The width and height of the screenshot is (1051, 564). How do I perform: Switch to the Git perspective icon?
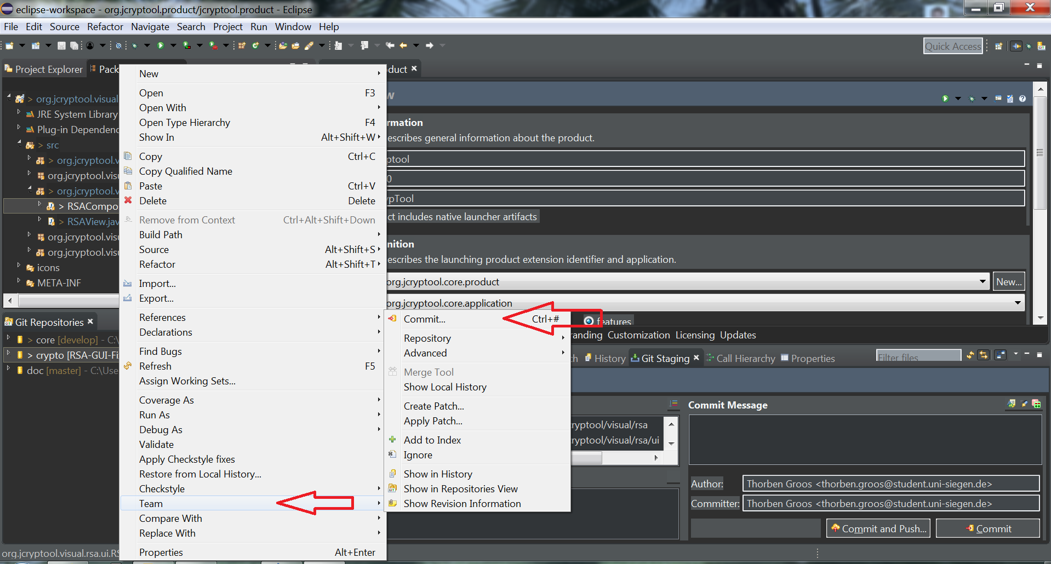point(1041,47)
